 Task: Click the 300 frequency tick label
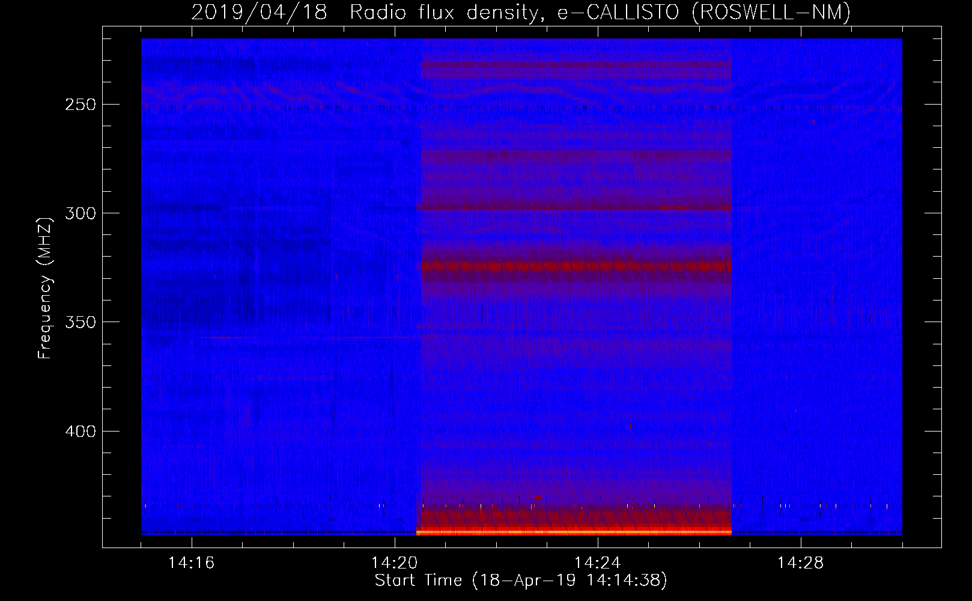[80, 213]
